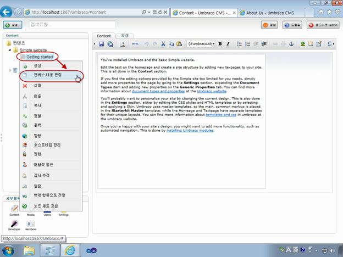The width and height of the screenshot is (343, 257).
Task: Open the templates and css link
Action: 221,115
